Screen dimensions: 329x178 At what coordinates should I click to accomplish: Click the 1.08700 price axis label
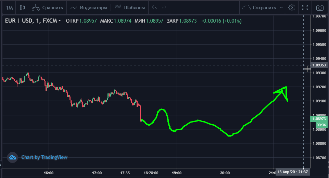(x=319, y=158)
